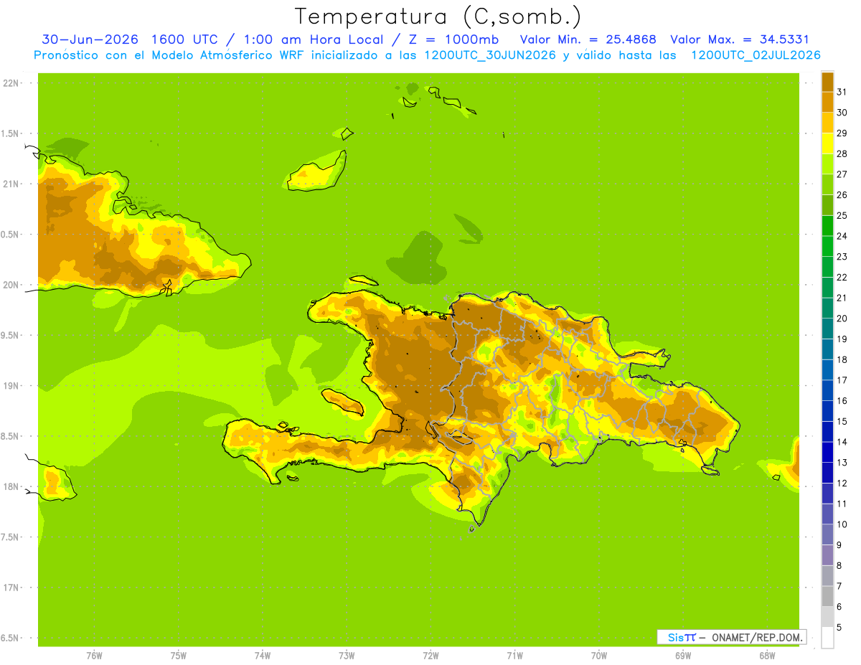Click the '76W' longitude axis label
The width and height of the screenshot is (861, 665).
pyautogui.click(x=94, y=656)
